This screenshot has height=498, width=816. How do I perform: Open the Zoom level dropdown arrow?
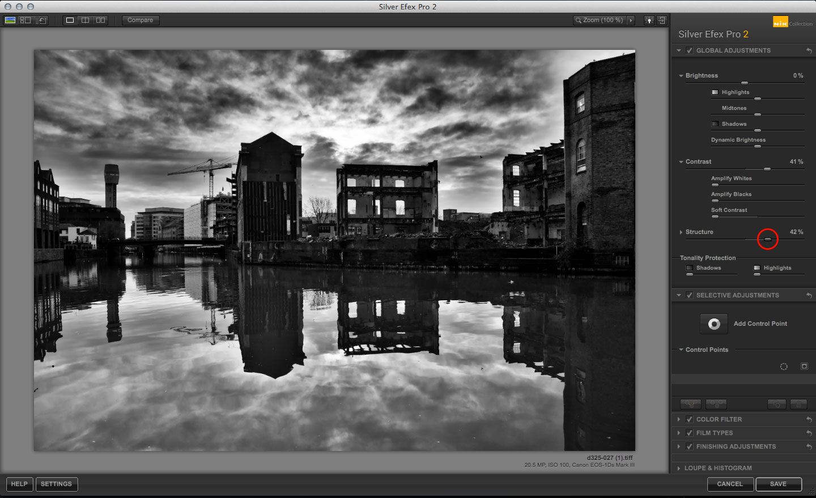click(631, 20)
